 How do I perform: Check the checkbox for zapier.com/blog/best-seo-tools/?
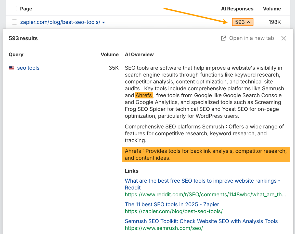point(14,22)
